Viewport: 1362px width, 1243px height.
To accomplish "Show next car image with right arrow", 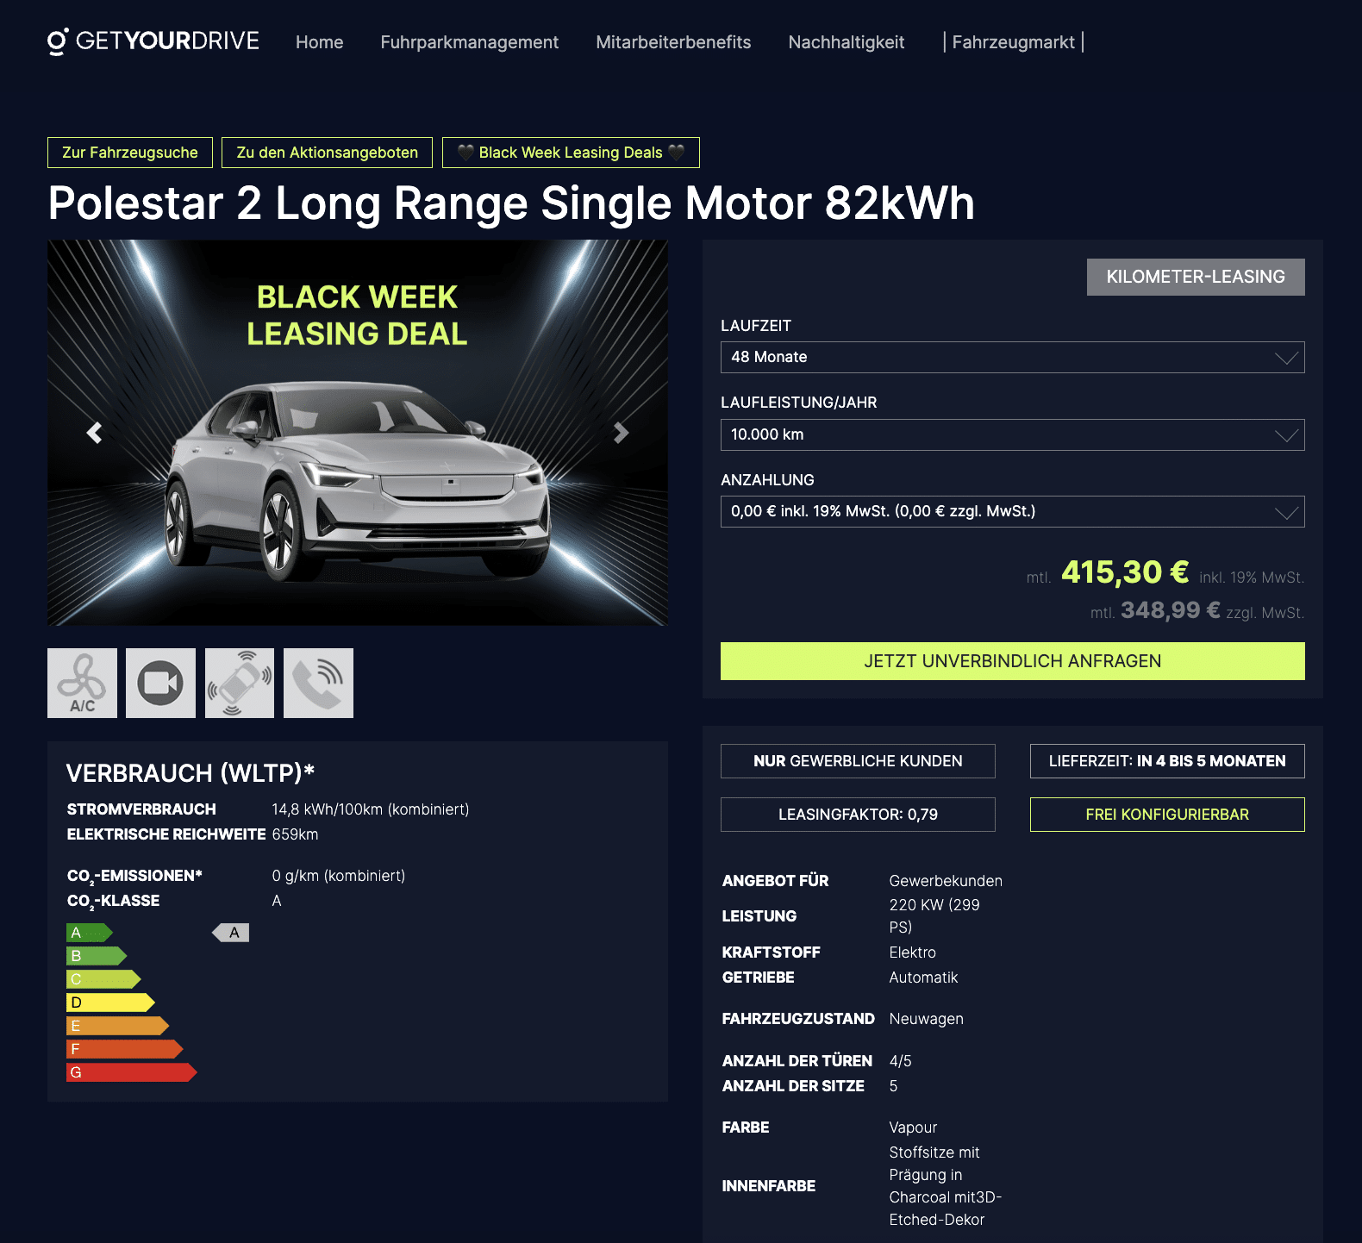I will pos(621,433).
